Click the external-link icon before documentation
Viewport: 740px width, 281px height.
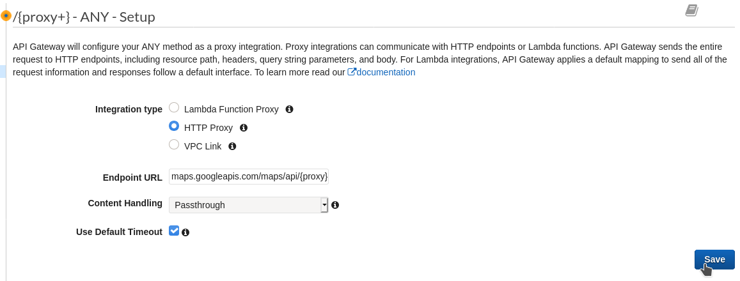352,72
